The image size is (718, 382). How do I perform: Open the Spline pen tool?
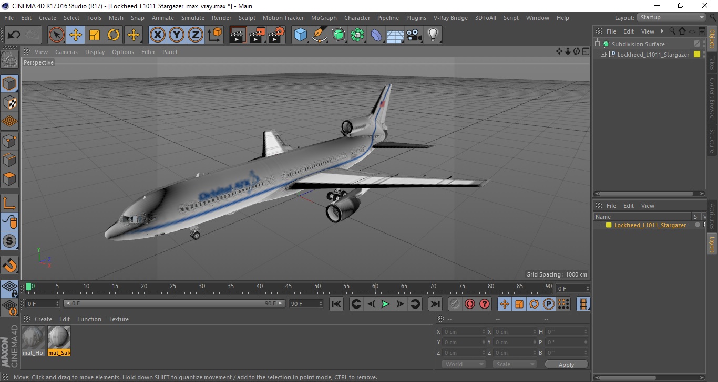tap(320, 35)
